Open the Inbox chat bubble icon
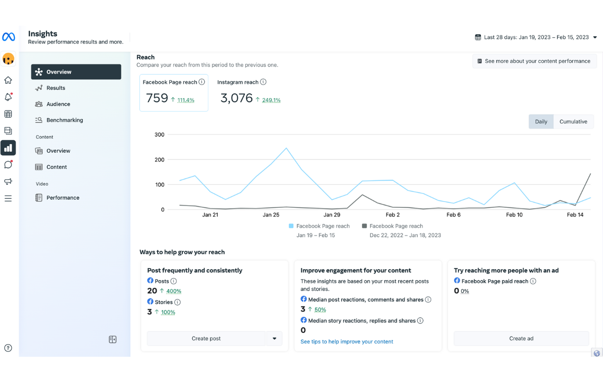Screen dimensions: 603x383 [8, 165]
